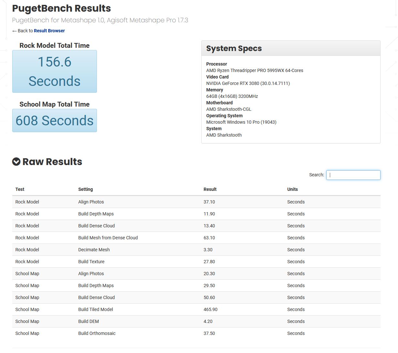
Task: Click the PugetBench Results page heading
Action: (x=61, y=8)
